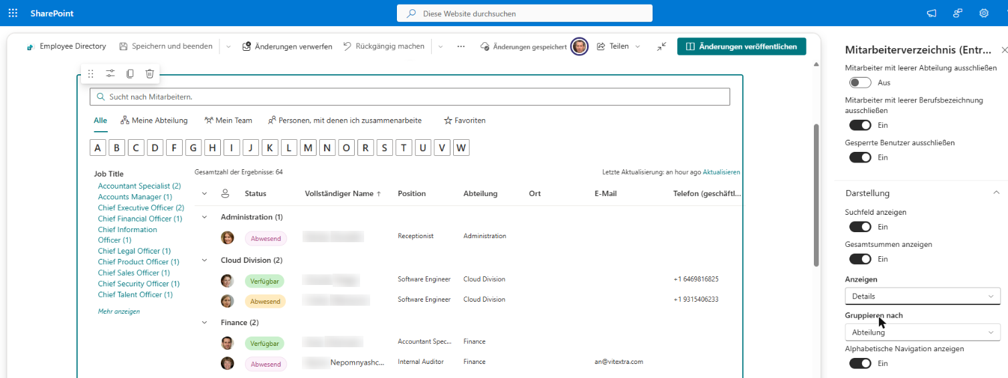Delete the web part with trash icon
1008x378 pixels.
click(150, 74)
